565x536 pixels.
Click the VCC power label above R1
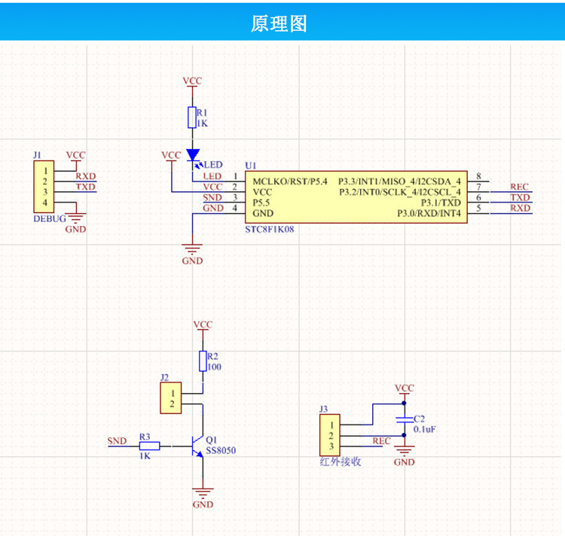[192, 81]
